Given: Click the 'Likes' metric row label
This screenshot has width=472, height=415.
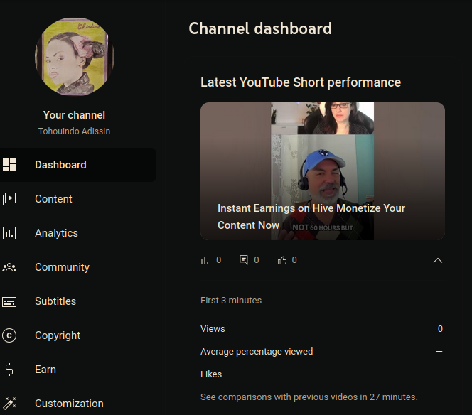Looking at the screenshot, I should click(211, 374).
